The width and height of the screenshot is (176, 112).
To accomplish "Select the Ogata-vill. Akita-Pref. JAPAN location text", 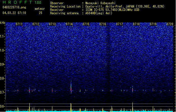I will click(125, 6).
